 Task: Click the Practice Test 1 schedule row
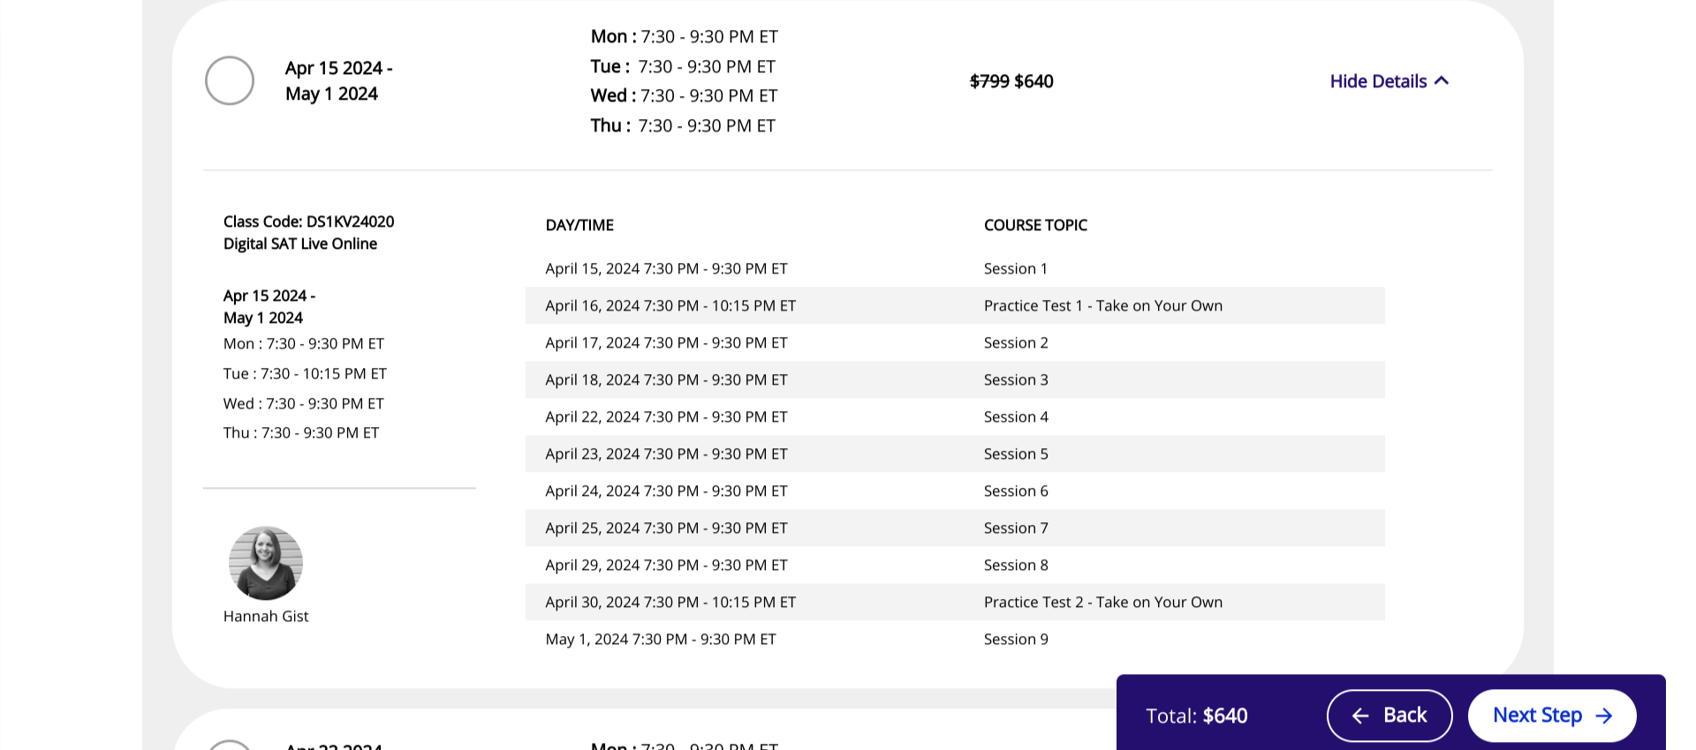tap(954, 305)
